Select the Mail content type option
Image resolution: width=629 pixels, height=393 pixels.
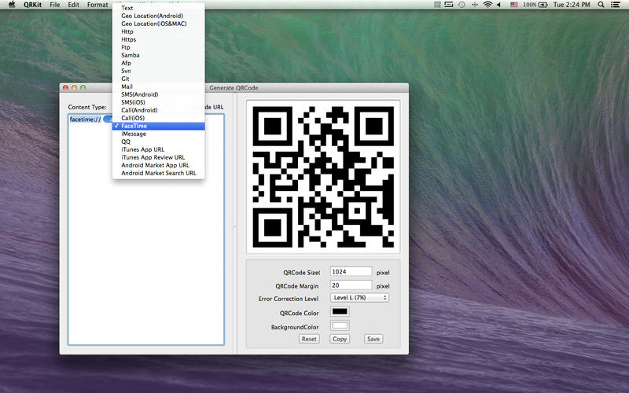[127, 86]
